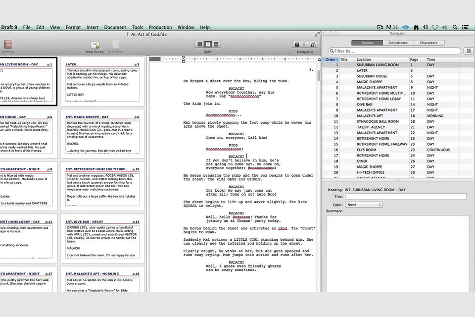Image resolution: width=475 pixels, height=317 pixels.
Task: Switch to the ScriptNotes tab
Action: pyautogui.click(x=398, y=43)
